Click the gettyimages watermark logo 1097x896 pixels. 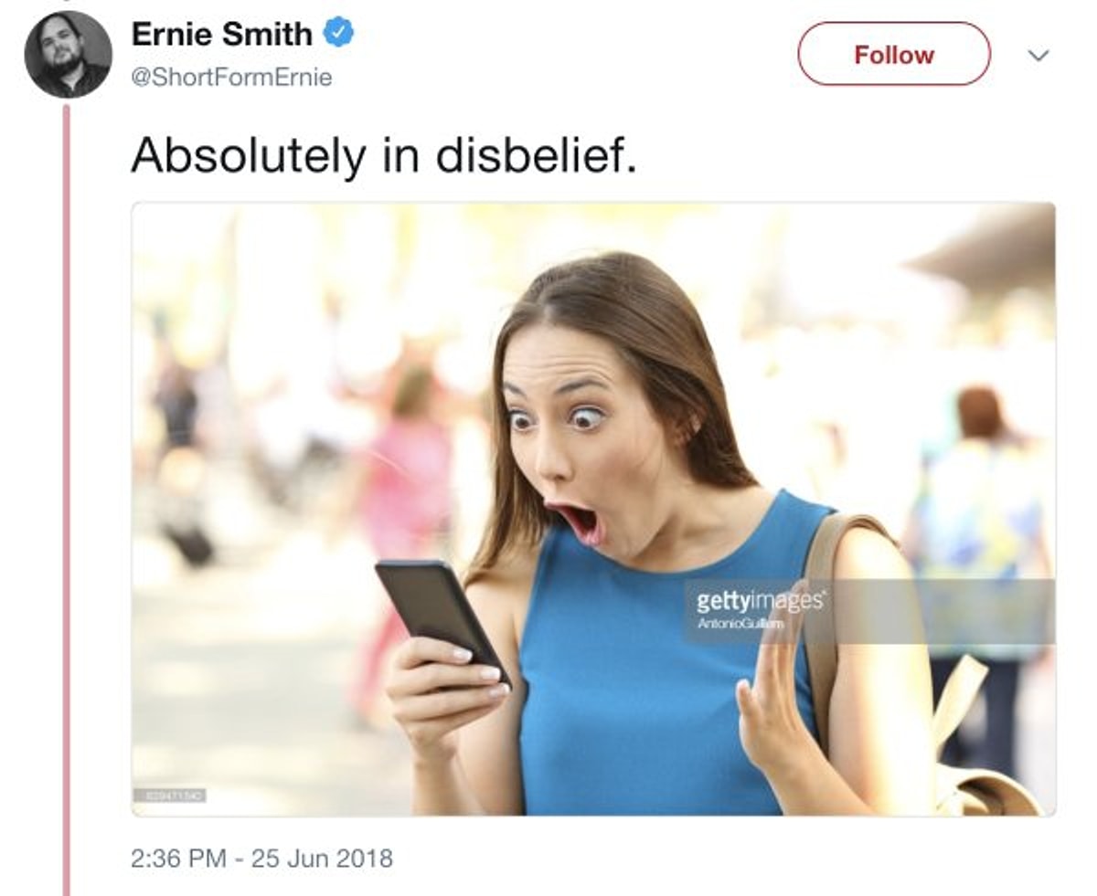(761, 601)
